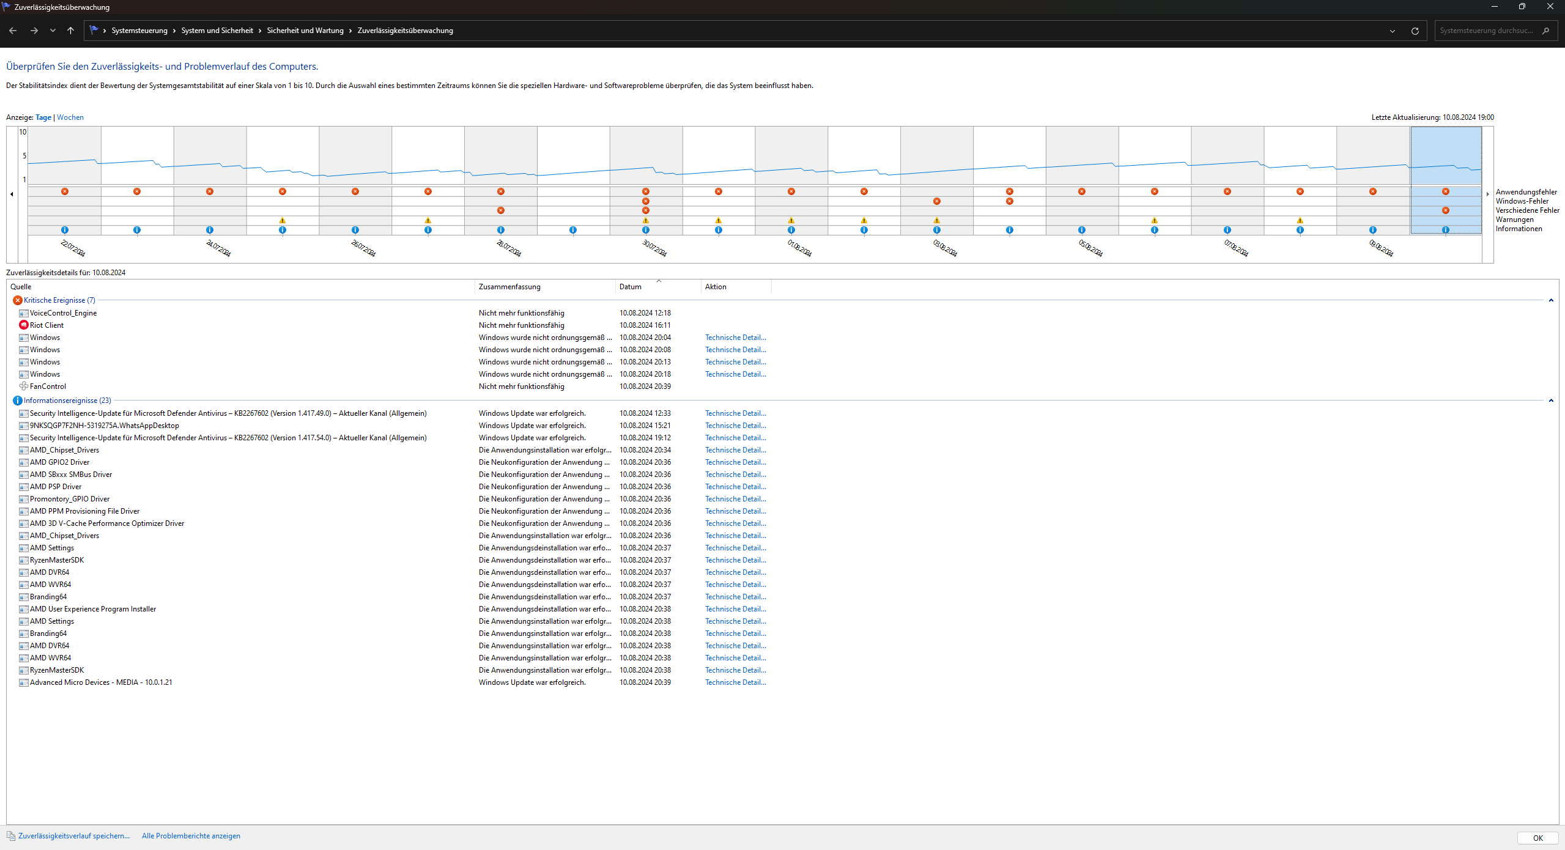Click the up-arrow navigation button

(71, 31)
